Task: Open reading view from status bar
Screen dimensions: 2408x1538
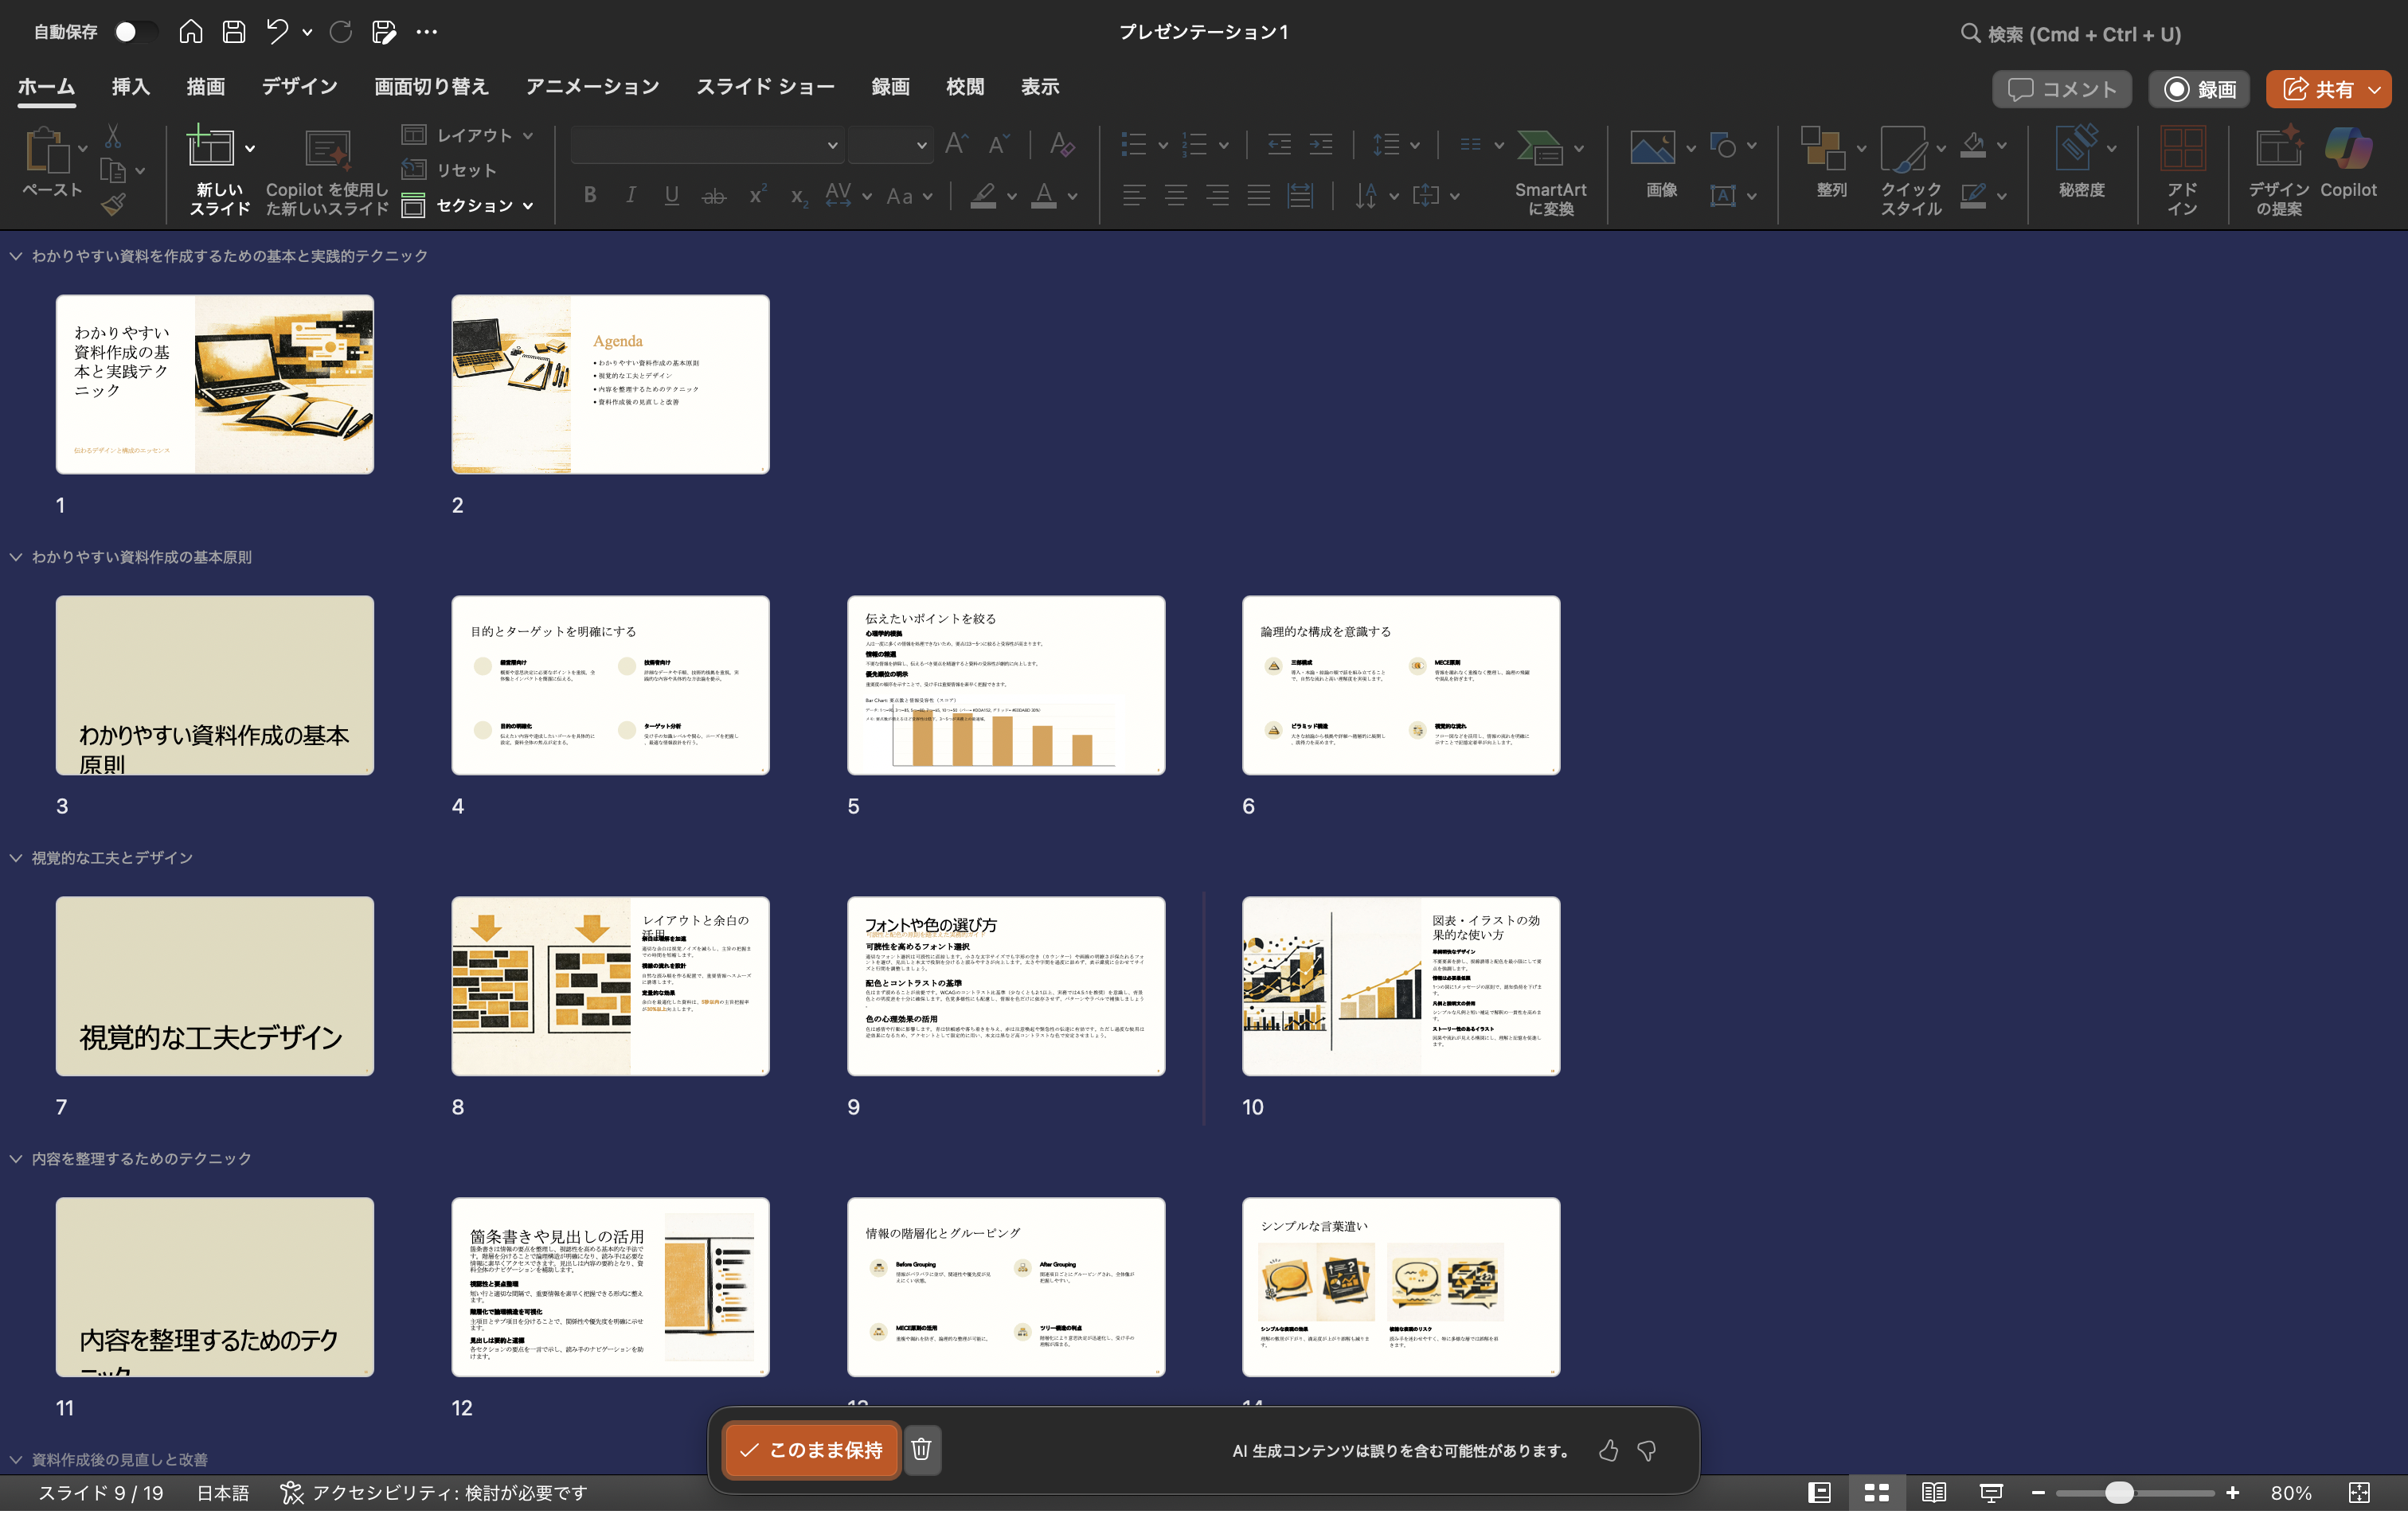Action: 1933,1493
